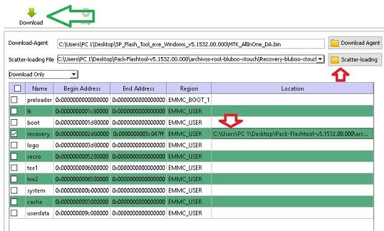384x231 pixels.
Task: Click the green Download arrow icon
Action: coord(31,12)
